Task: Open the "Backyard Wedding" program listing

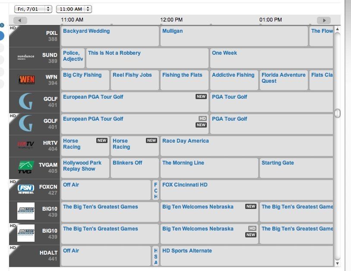Action: point(86,31)
